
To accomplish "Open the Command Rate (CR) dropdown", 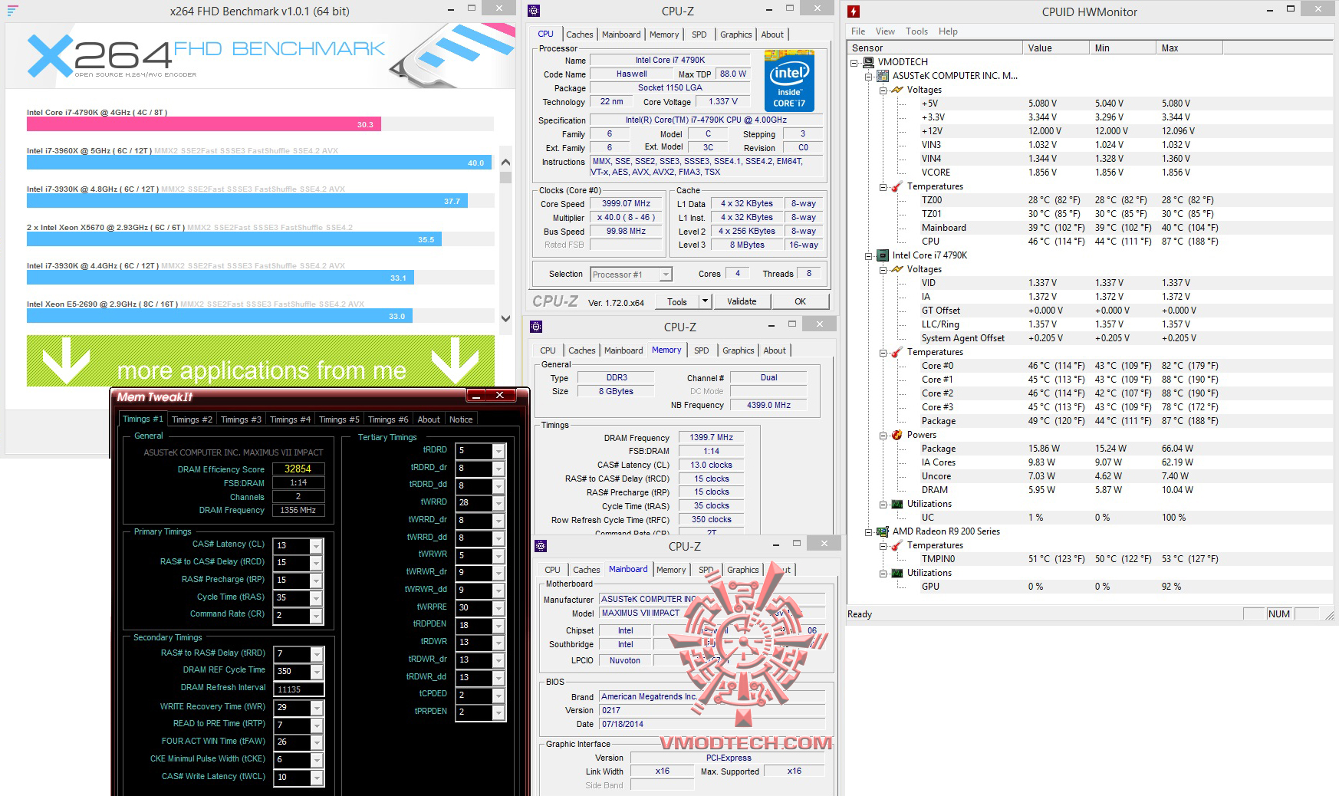I will pos(315,615).
